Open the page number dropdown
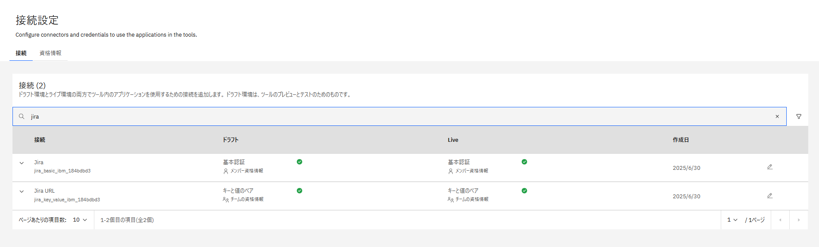Viewport: 819px width, 247px height. click(732, 220)
